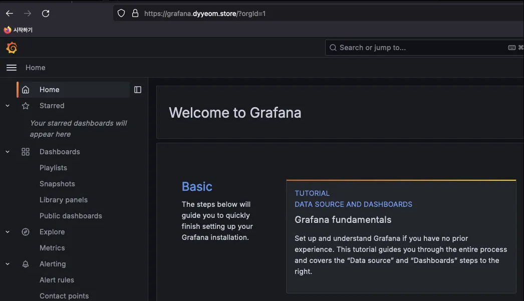Click the TUTORIAL label

(312, 193)
